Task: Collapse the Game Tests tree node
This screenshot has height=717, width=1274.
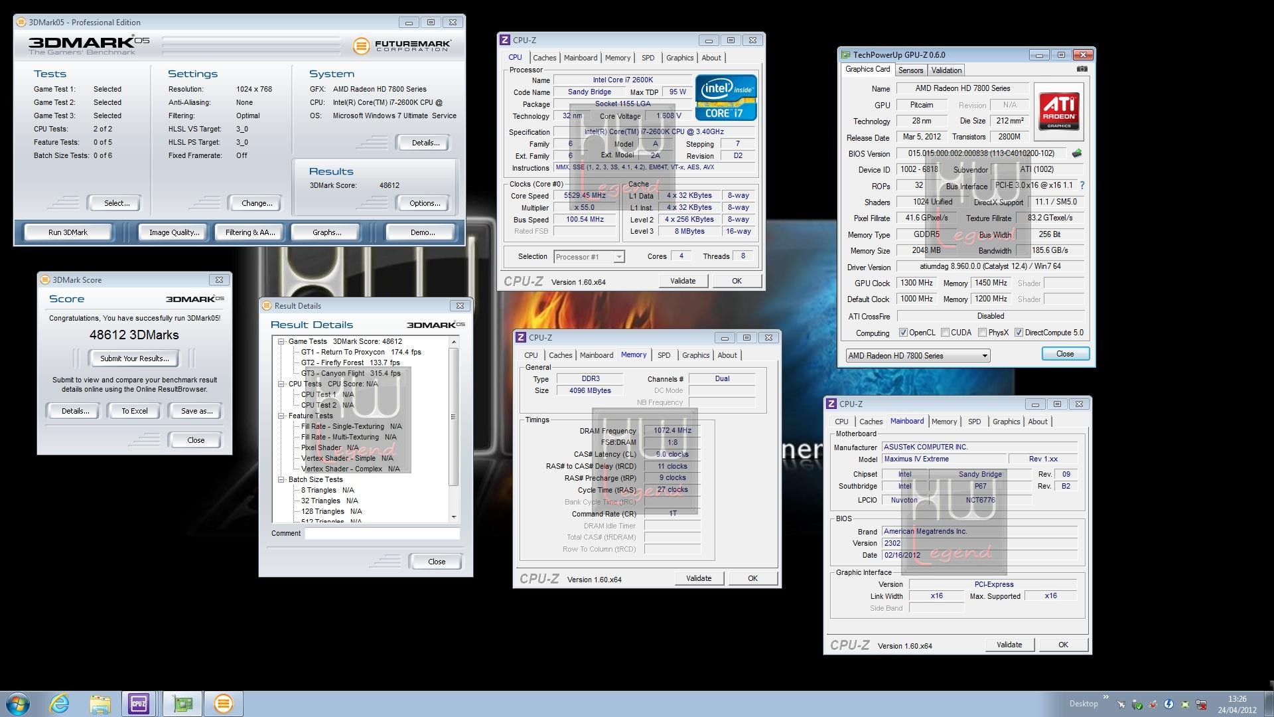Action: click(281, 341)
